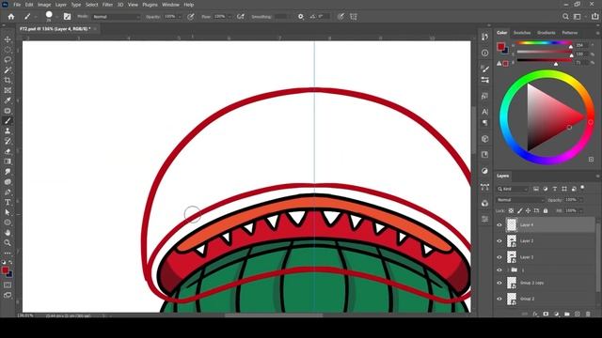Select the Eraser tool

coord(8,151)
